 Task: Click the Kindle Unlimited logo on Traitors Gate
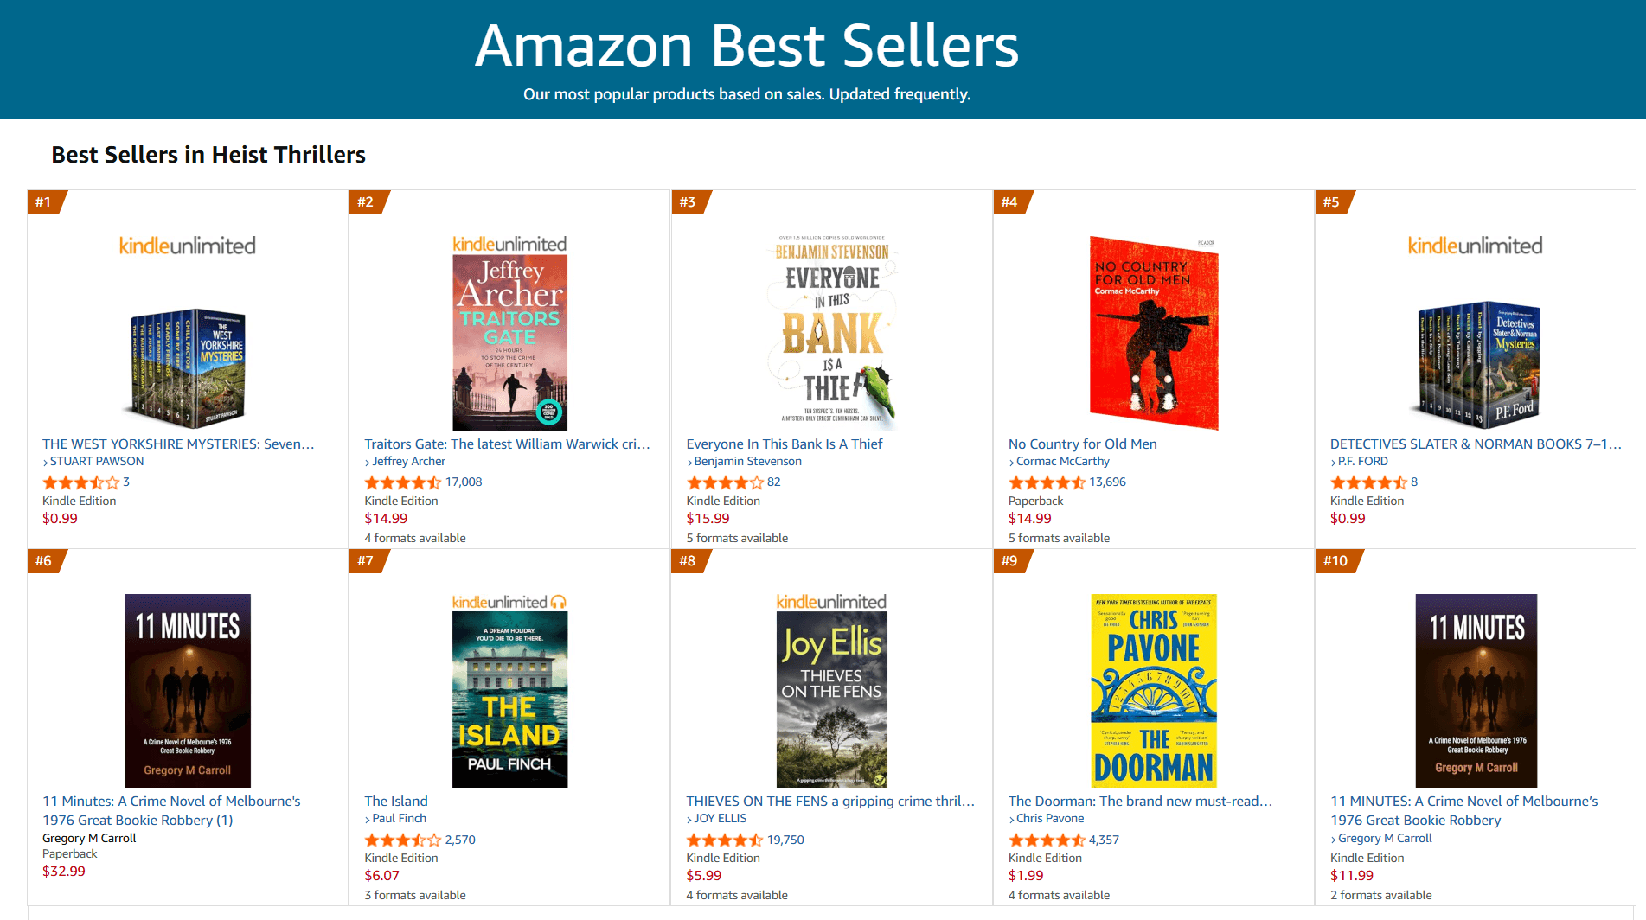[509, 243]
